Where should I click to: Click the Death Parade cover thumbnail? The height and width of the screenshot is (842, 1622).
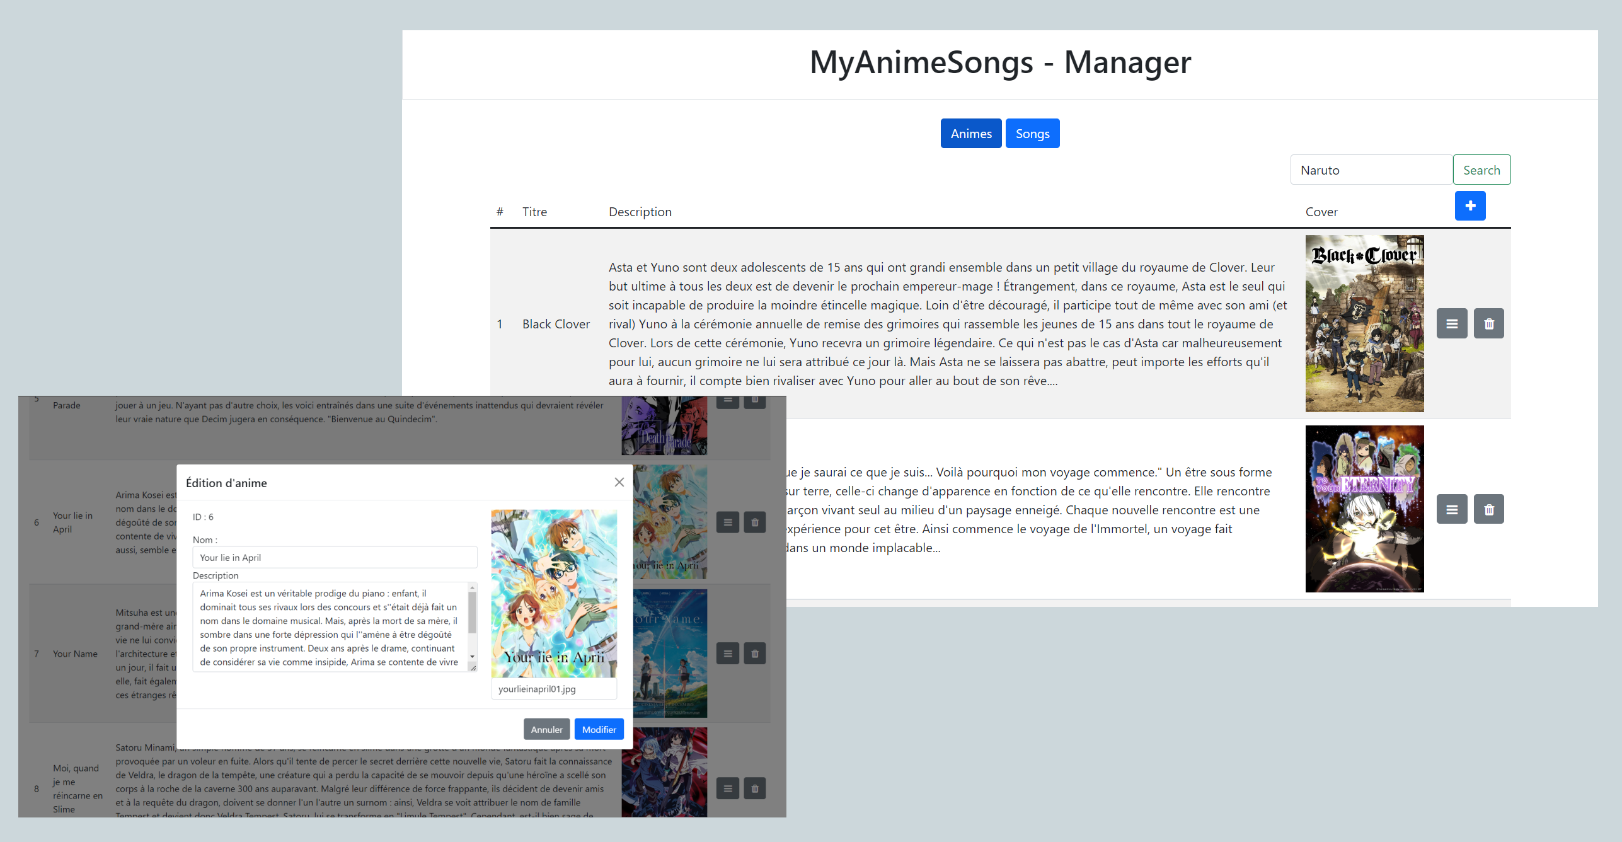click(664, 425)
